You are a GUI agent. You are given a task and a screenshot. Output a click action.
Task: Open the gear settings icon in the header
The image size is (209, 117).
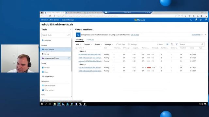[201, 20]
